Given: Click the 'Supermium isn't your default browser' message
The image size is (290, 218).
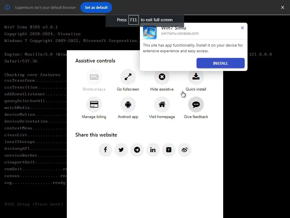Looking at the screenshot, I should point(45,8).
